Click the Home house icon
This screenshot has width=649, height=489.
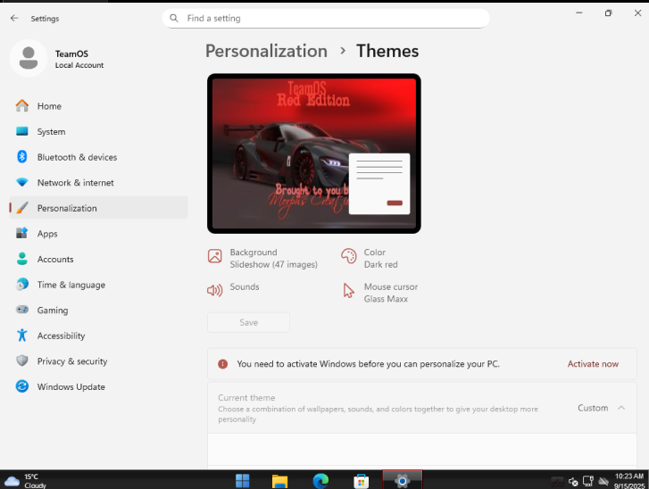(22, 106)
